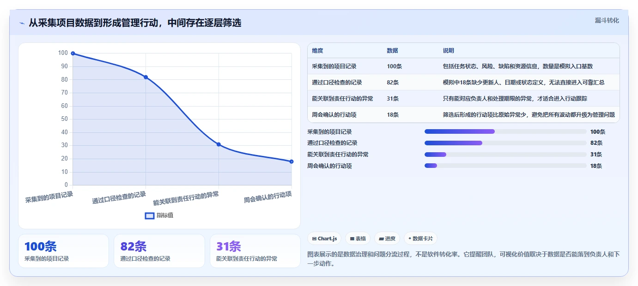Image resolution: width=638 pixels, height=286 pixels.
Task: Click the progress value 100条
Action: click(x=598, y=132)
